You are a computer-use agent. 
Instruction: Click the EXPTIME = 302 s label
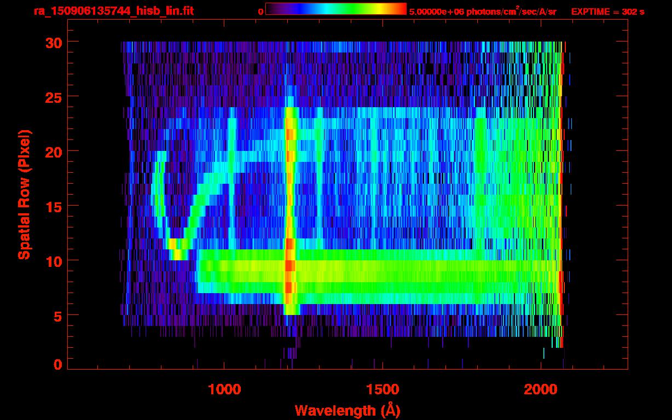point(607,11)
